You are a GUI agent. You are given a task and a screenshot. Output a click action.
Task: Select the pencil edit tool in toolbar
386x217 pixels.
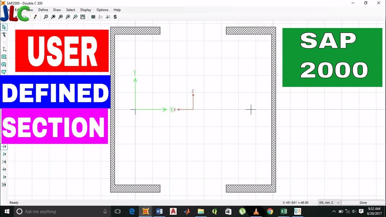[35, 17]
